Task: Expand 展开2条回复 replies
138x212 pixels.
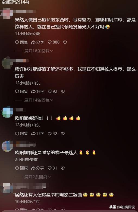Action: [37, 177]
